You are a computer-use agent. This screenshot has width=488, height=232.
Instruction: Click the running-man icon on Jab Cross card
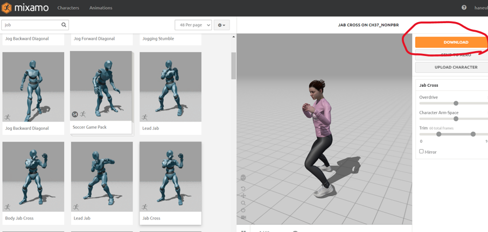point(144,207)
